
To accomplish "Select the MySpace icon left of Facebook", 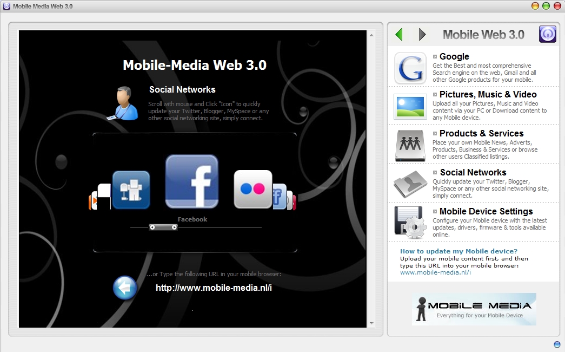I will coord(131,189).
